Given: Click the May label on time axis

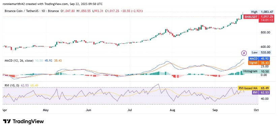Looking at the screenshot, I should (46, 110).
